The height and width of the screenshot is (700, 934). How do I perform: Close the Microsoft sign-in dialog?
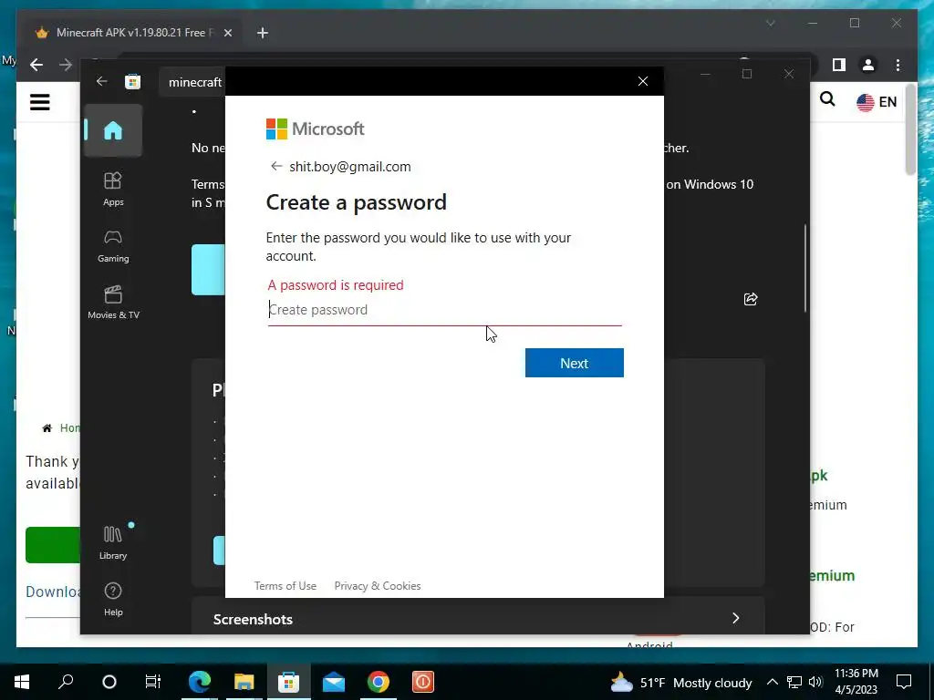[643, 81]
